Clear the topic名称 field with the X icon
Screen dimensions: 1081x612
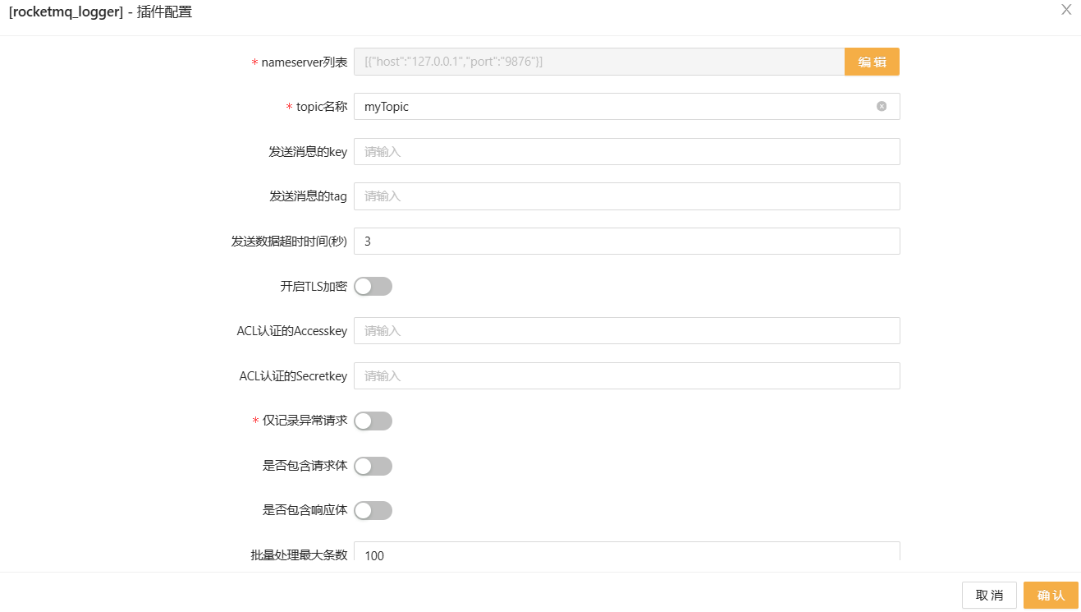(882, 106)
